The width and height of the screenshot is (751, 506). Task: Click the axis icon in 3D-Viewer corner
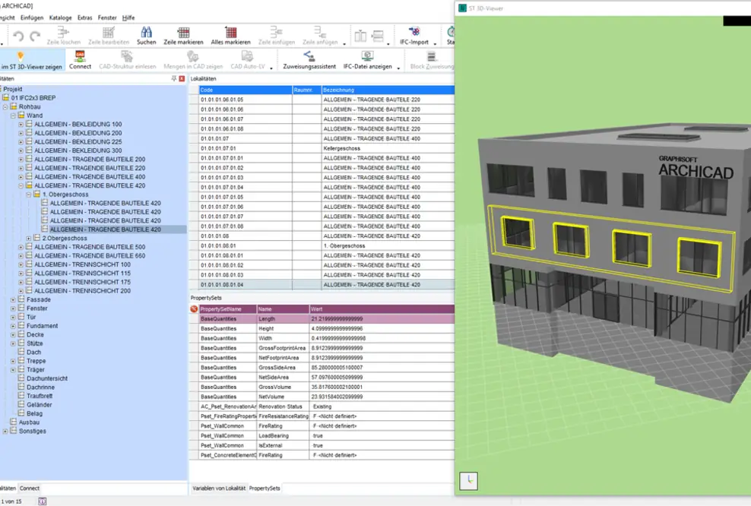pyautogui.click(x=468, y=480)
